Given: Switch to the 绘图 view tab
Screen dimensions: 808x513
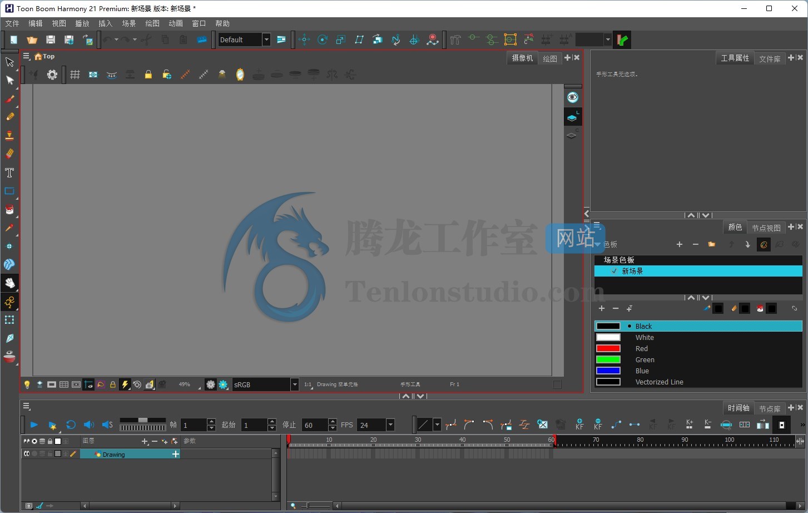Looking at the screenshot, I should click(550, 58).
